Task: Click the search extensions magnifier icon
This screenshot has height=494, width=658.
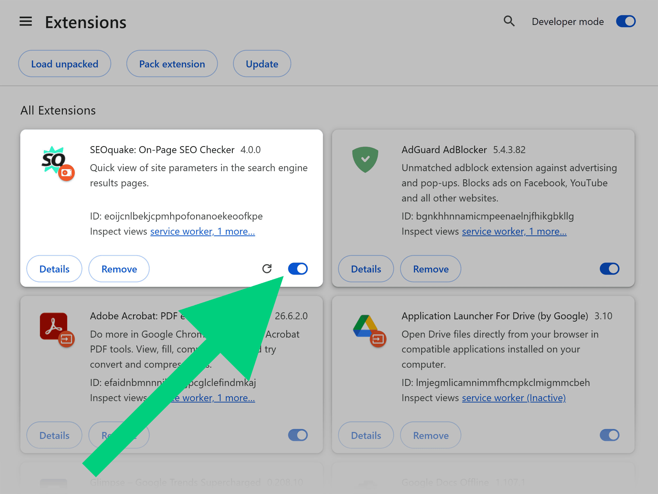Action: point(509,21)
